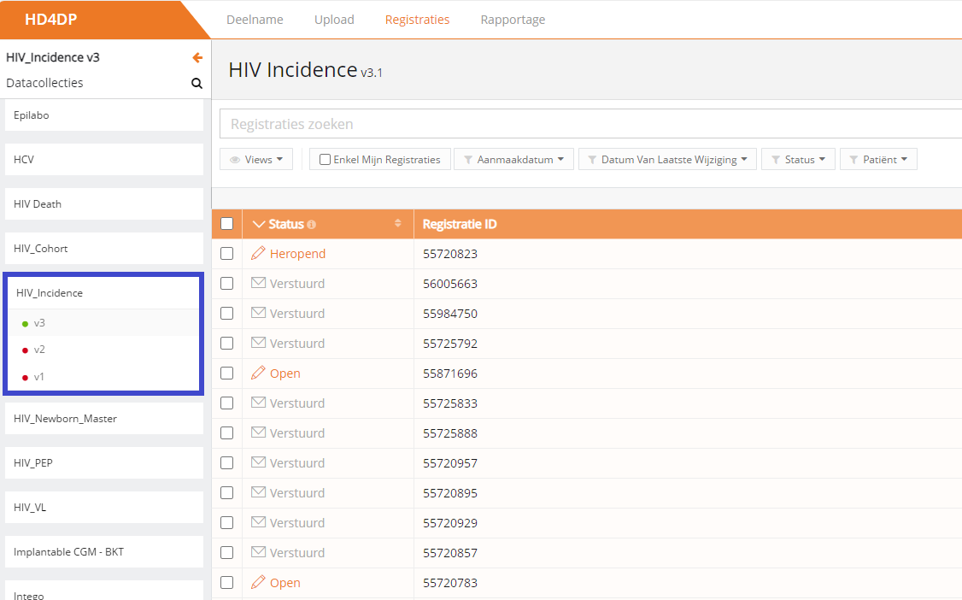Select version v2 of HIV_Incidence
This screenshot has width=962, height=600.
(39, 350)
